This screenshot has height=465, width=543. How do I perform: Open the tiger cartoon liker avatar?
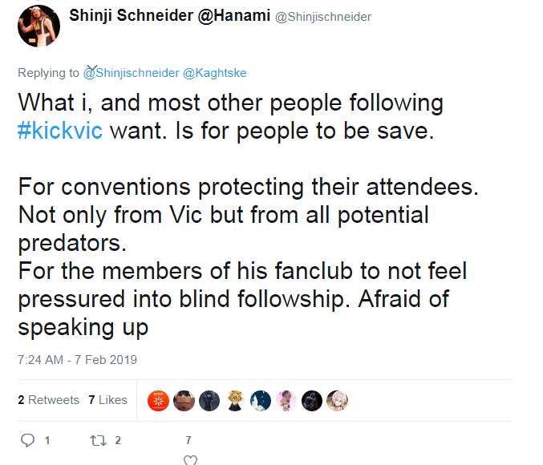(235, 401)
